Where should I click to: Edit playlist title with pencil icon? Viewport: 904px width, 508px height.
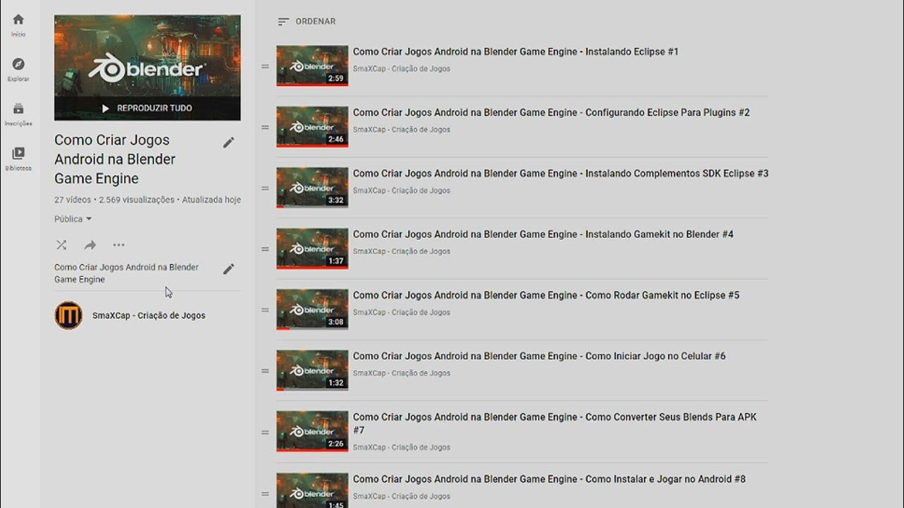click(x=228, y=143)
